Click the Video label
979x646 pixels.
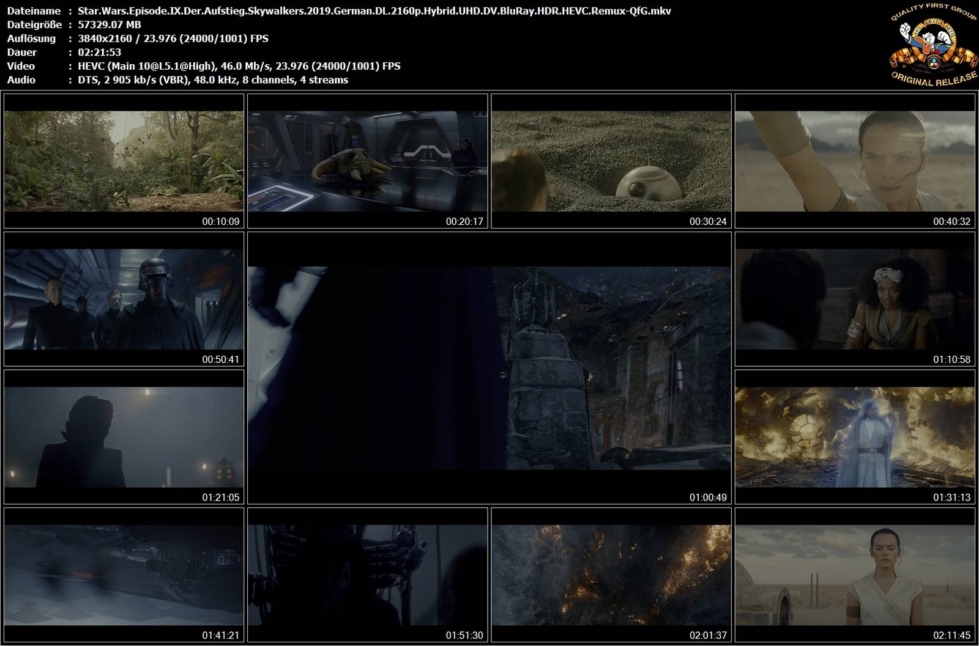pos(21,66)
